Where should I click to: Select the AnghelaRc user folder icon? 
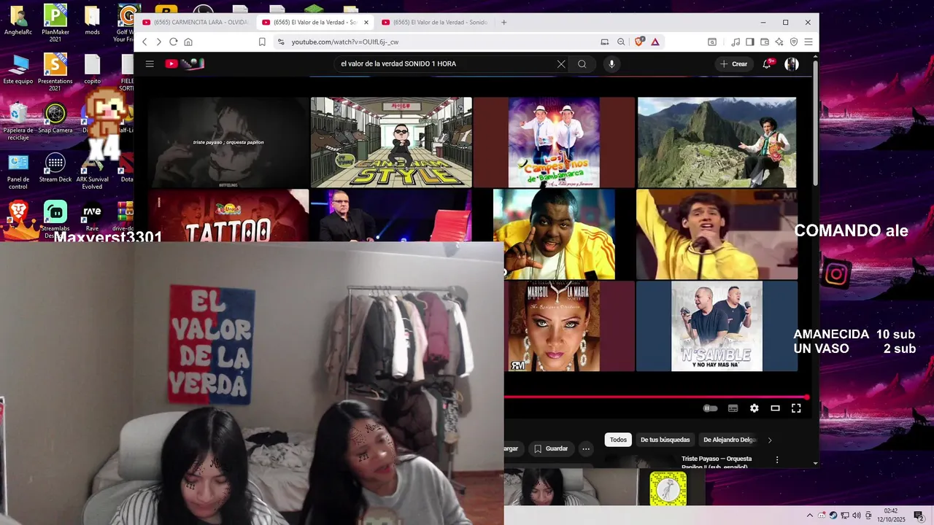[18, 20]
